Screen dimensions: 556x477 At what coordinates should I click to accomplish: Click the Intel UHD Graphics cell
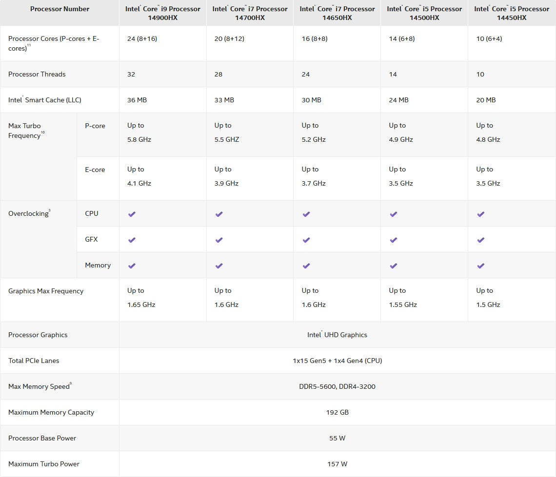(x=337, y=335)
